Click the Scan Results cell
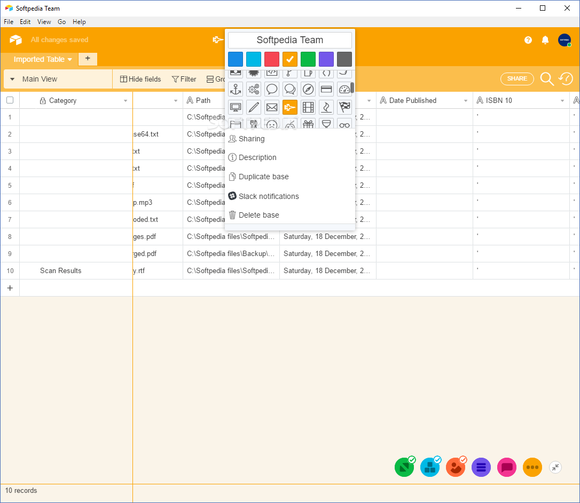The image size is (580, 503). 76,271
